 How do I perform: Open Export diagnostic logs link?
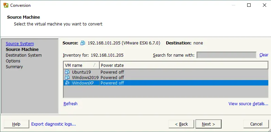pyautogui.click(x=54, y=124)
